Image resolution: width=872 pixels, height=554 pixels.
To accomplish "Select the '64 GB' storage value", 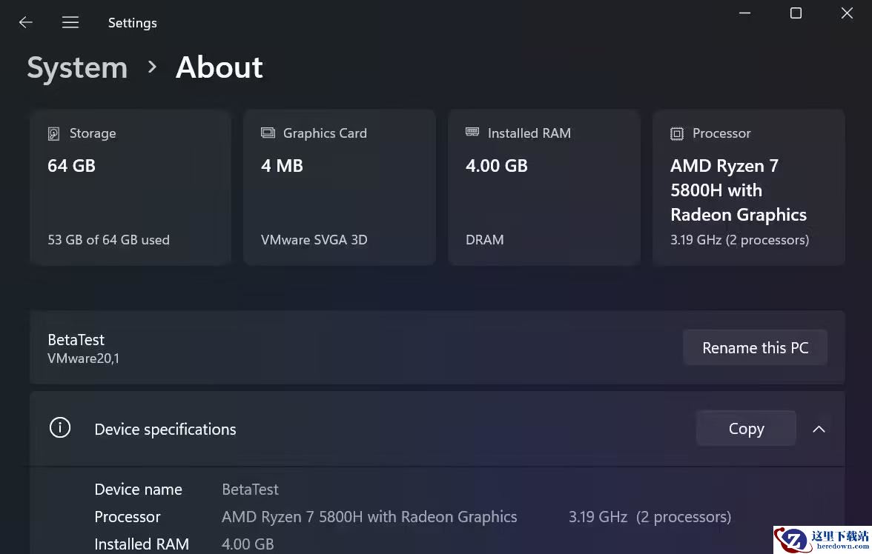I will (72, 166).
